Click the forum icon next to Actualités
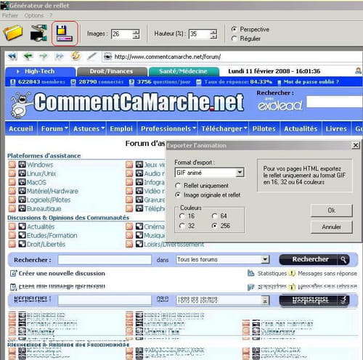363x360 pixels. (x=22, y=226)
